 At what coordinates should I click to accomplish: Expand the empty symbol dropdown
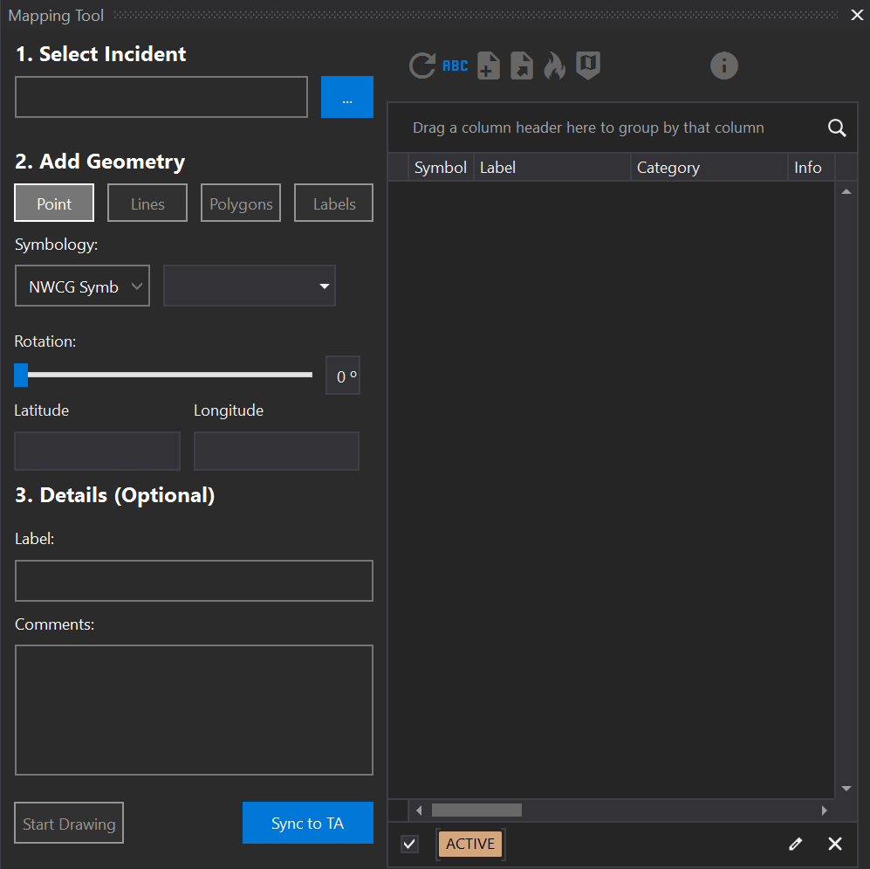(250, 286)
